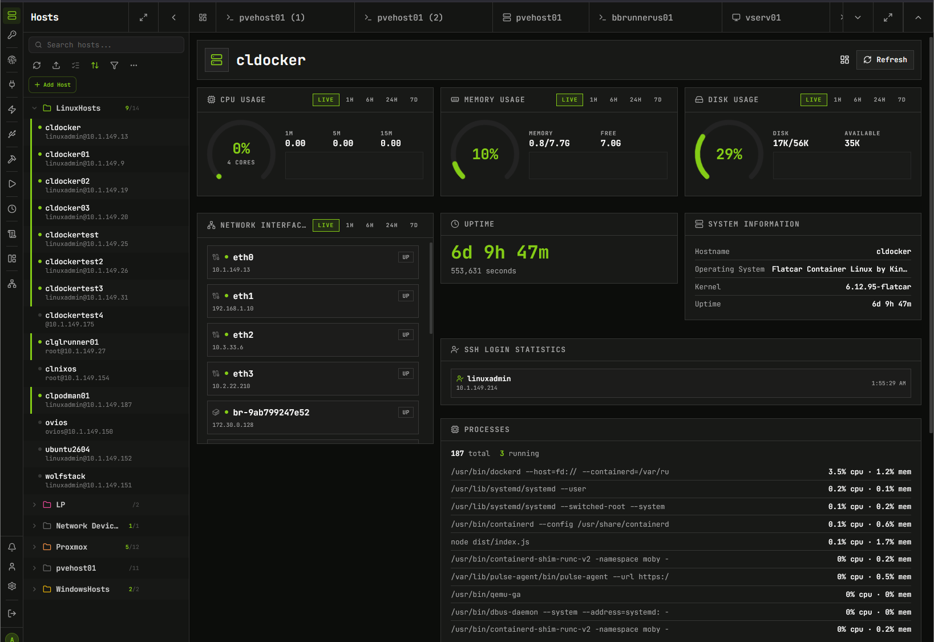Click the eth0 interface card

pos(313,263)
